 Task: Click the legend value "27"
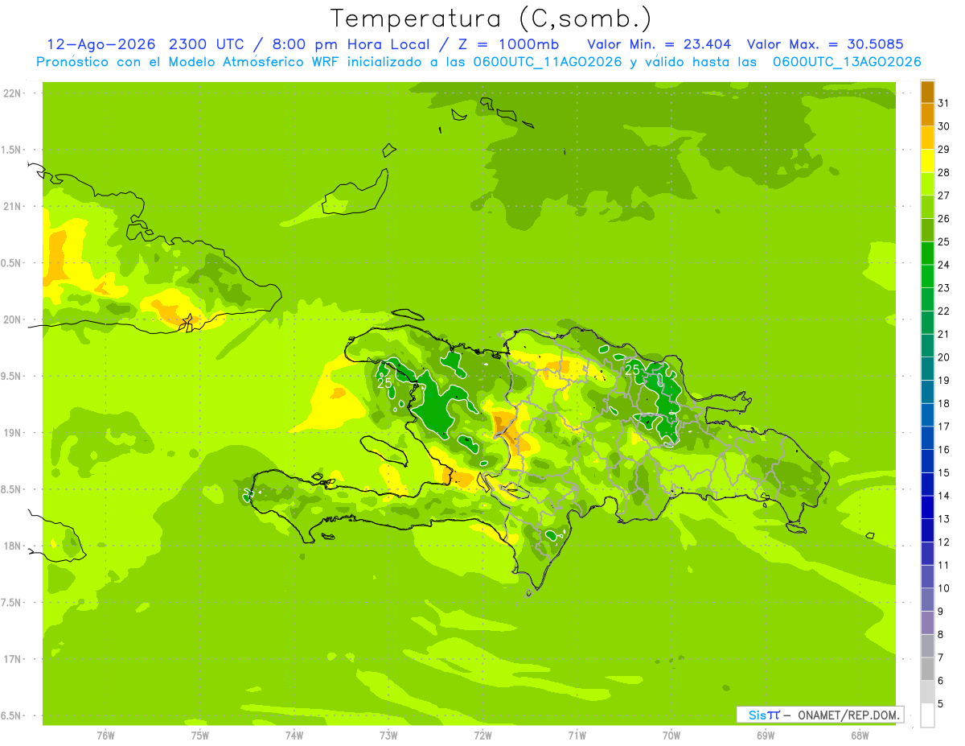point(944,196)
